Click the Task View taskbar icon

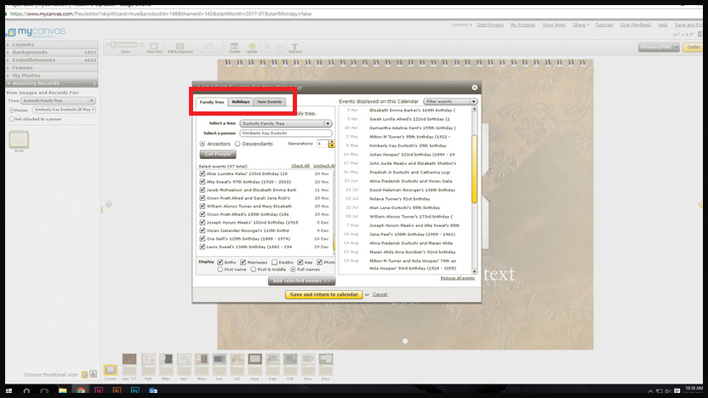44,391
